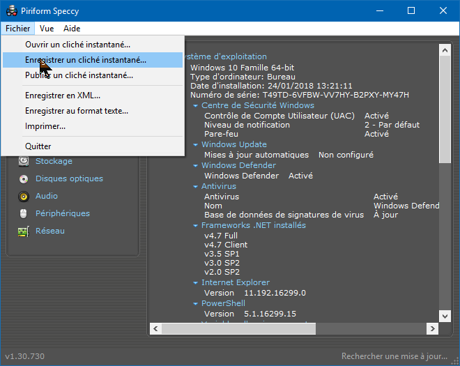Click Contrôle de Compte Utilisateur (UAC) row

coord(297,116)
